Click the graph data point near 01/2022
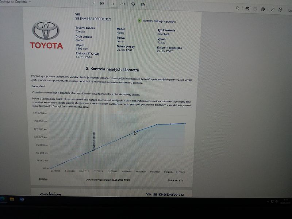 tap(157, 125)
